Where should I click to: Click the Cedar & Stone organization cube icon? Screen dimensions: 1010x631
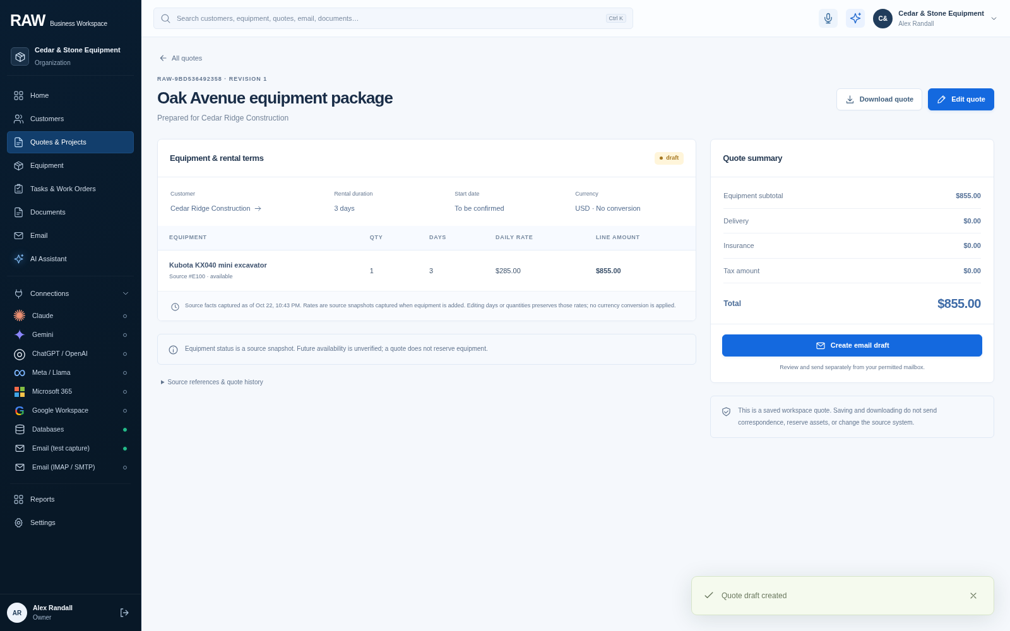click(x=20, y=56)
